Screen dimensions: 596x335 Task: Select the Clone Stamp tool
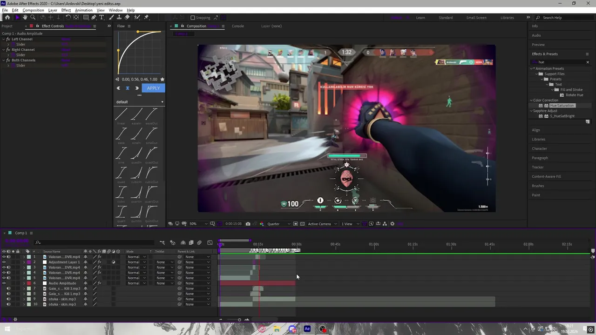[x=119, y=17]
